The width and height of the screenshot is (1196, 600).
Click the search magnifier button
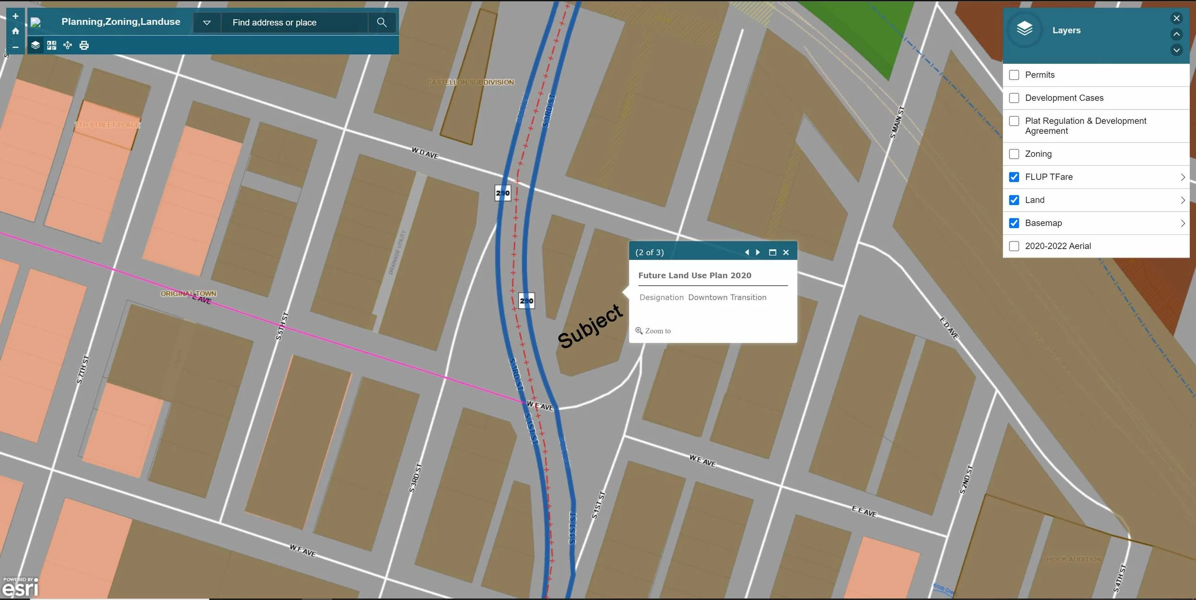click(x=381, y=22)
